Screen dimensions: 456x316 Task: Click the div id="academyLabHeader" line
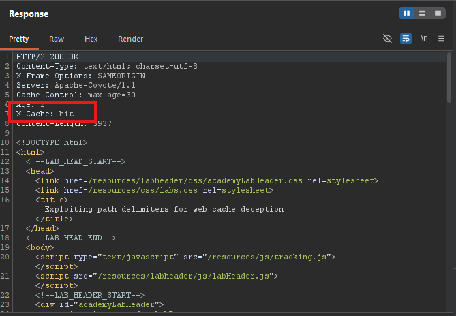(x=100, y=304)
